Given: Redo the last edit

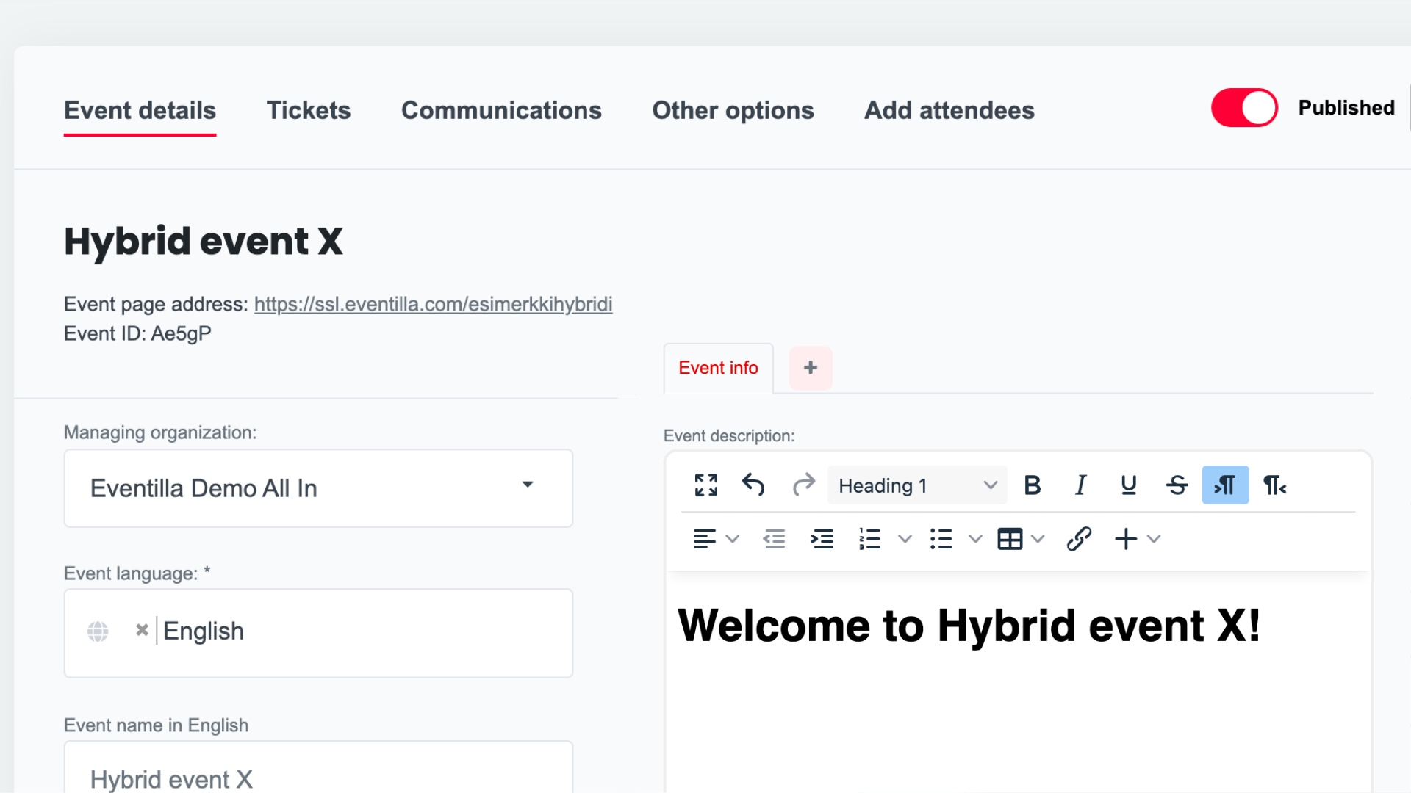Looking at the screenshot, I should 804,485.
